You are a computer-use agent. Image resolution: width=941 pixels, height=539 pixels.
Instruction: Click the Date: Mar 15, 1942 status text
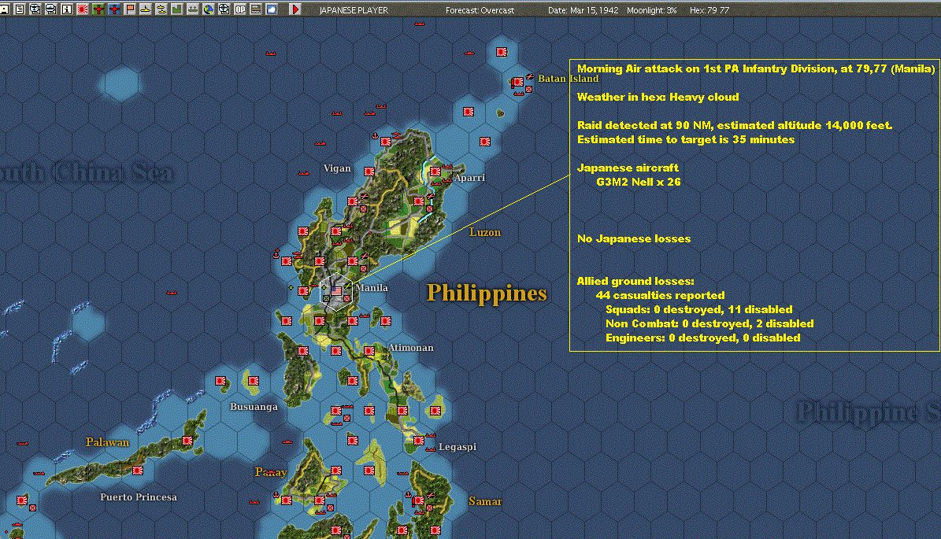583,10
